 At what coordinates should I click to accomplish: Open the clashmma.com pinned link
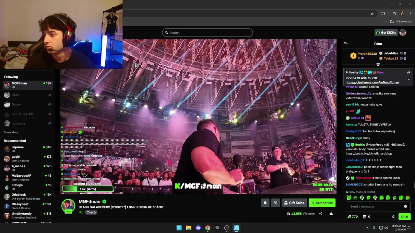372,83
